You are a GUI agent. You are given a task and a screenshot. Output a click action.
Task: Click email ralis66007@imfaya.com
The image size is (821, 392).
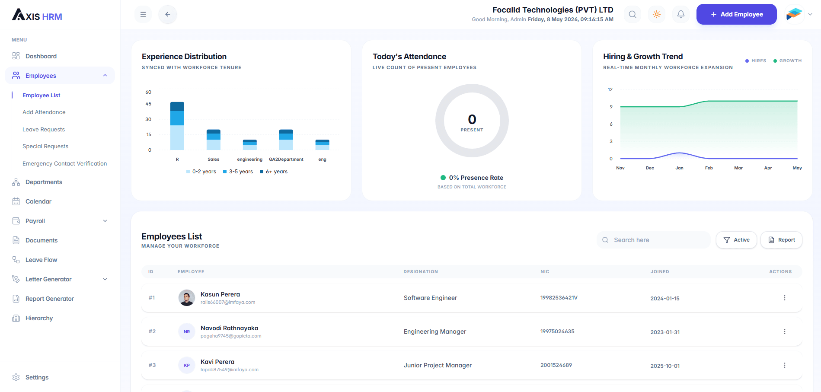click(228, 302)
